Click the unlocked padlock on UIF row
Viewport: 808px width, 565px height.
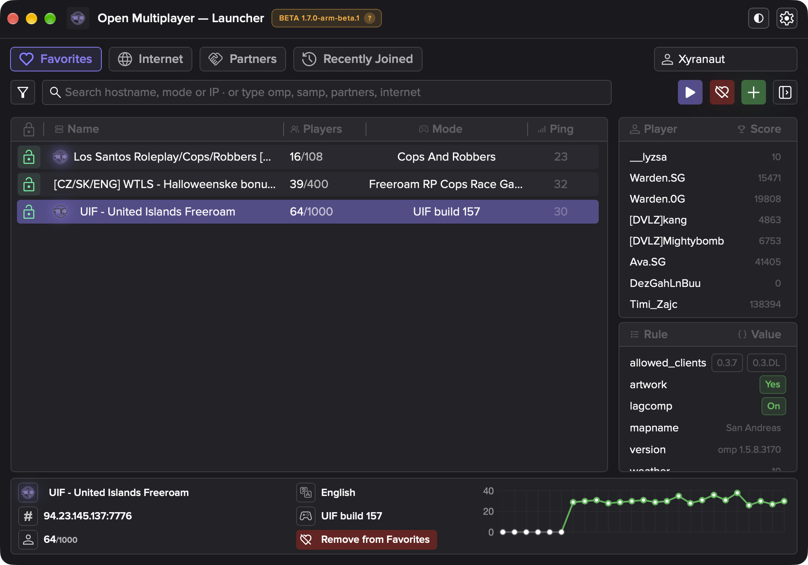29,211
